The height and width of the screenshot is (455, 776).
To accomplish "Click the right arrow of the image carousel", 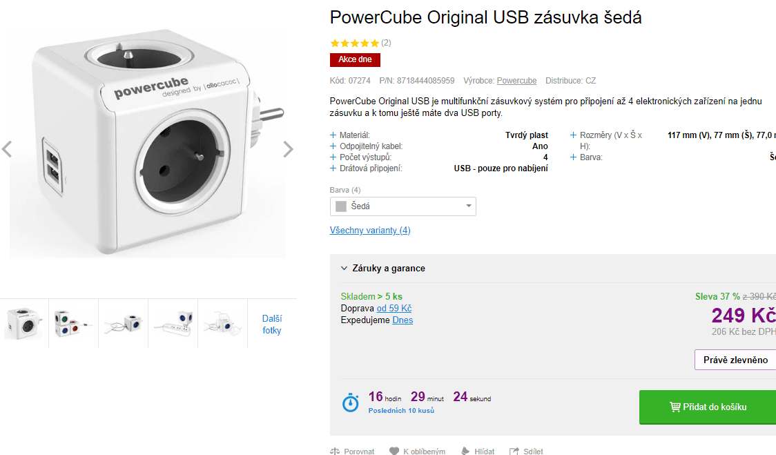I will pos(289,149).
